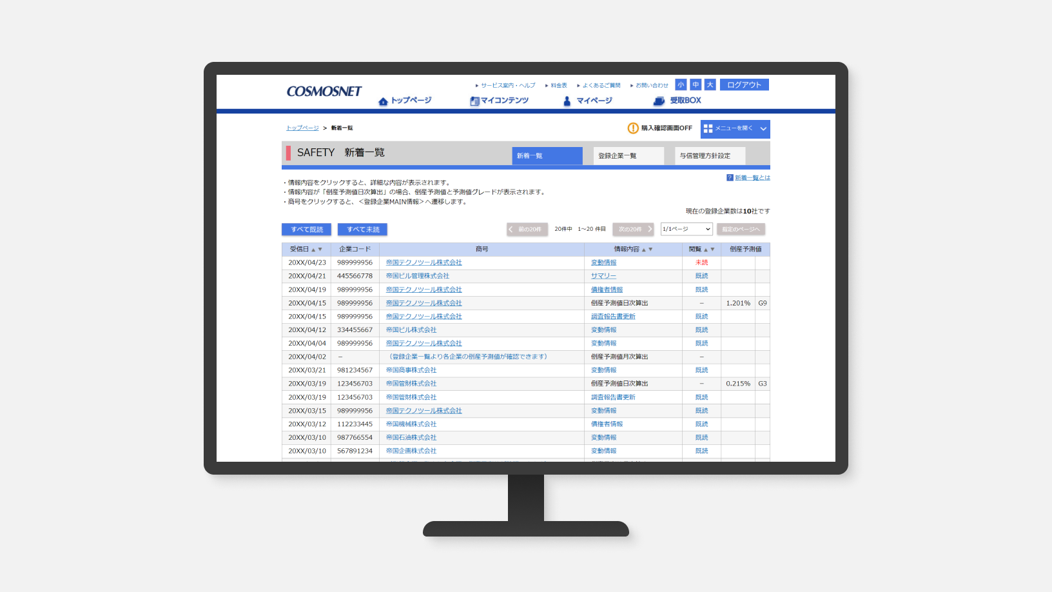Image resolution: width=1052 pixels, height=592 pixels.
Task: Open the サマリー information link
Action: [603, 276]
